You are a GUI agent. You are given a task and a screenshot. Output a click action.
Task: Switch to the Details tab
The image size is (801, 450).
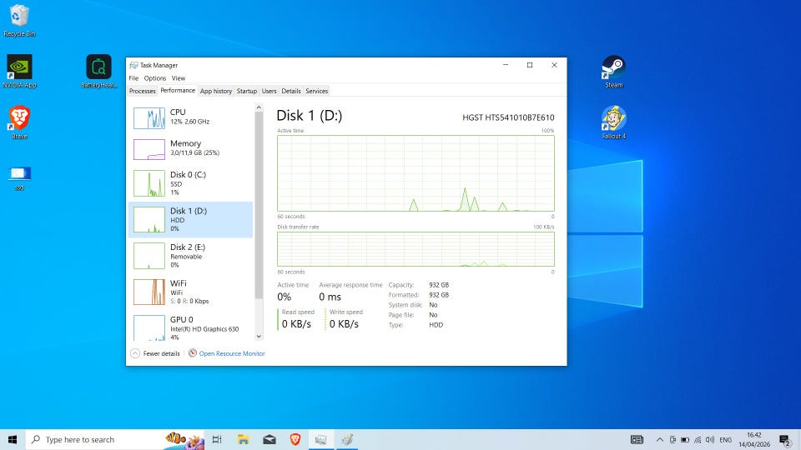(290, 91)
